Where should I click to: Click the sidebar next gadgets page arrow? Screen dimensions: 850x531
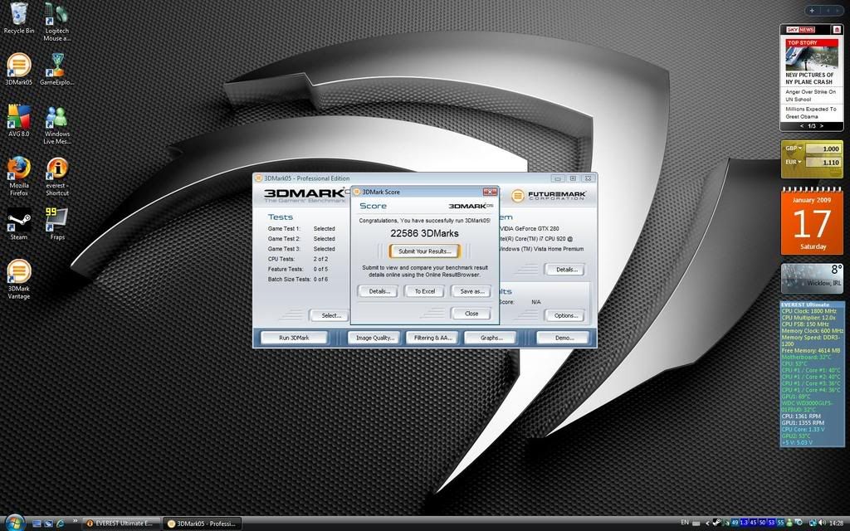coord(838,10)
